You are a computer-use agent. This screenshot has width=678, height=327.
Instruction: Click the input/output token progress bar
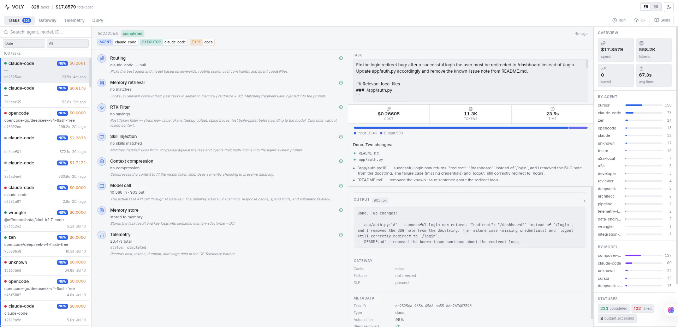pyautogui.click(x=470, y=128)
